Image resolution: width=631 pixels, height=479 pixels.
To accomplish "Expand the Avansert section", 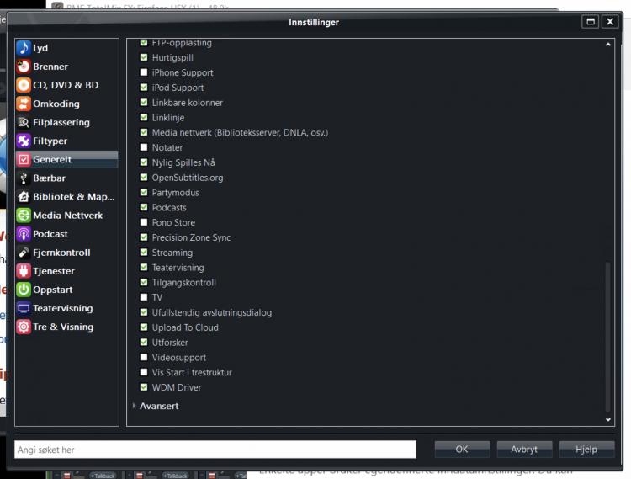I will tap(134, 406).
